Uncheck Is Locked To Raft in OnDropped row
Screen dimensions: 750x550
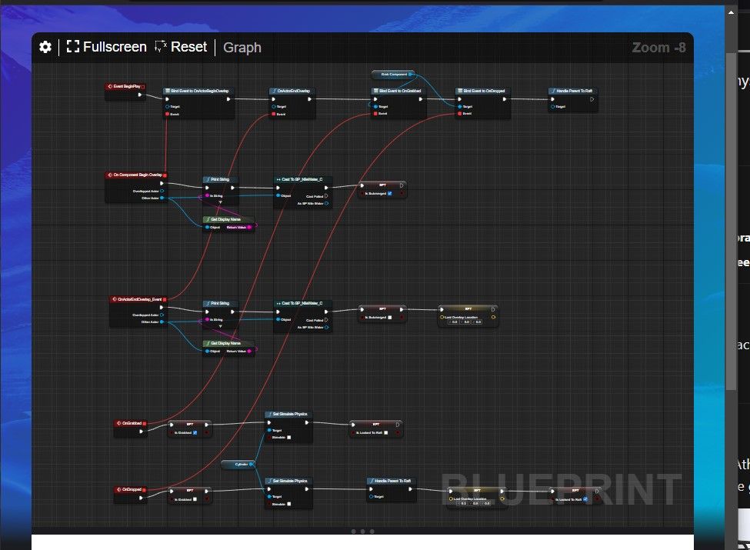585,499
